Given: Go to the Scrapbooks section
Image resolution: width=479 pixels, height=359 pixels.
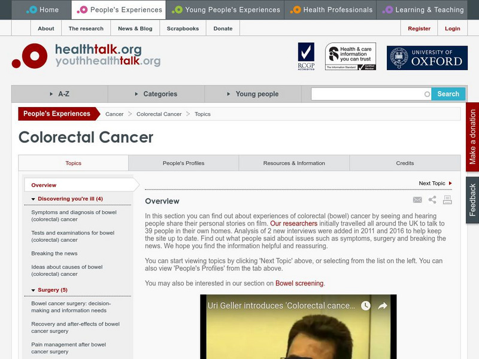Looking at the screenshot, I should click(183, 28).
